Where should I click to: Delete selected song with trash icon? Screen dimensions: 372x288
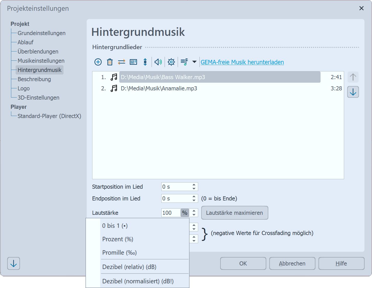pos(110,62)
